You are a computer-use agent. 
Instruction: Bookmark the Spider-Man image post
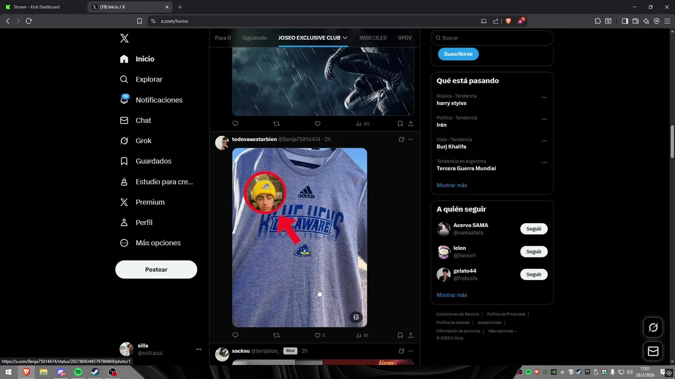pyautogui.click(x=400, y=124)
